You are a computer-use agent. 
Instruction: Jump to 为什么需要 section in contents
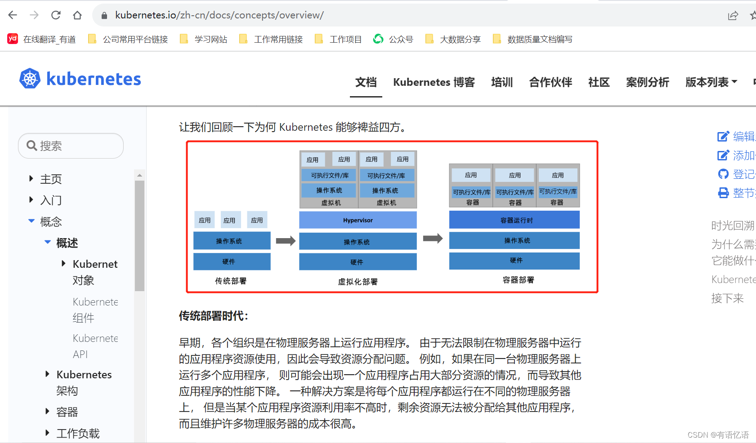point(733,244)
